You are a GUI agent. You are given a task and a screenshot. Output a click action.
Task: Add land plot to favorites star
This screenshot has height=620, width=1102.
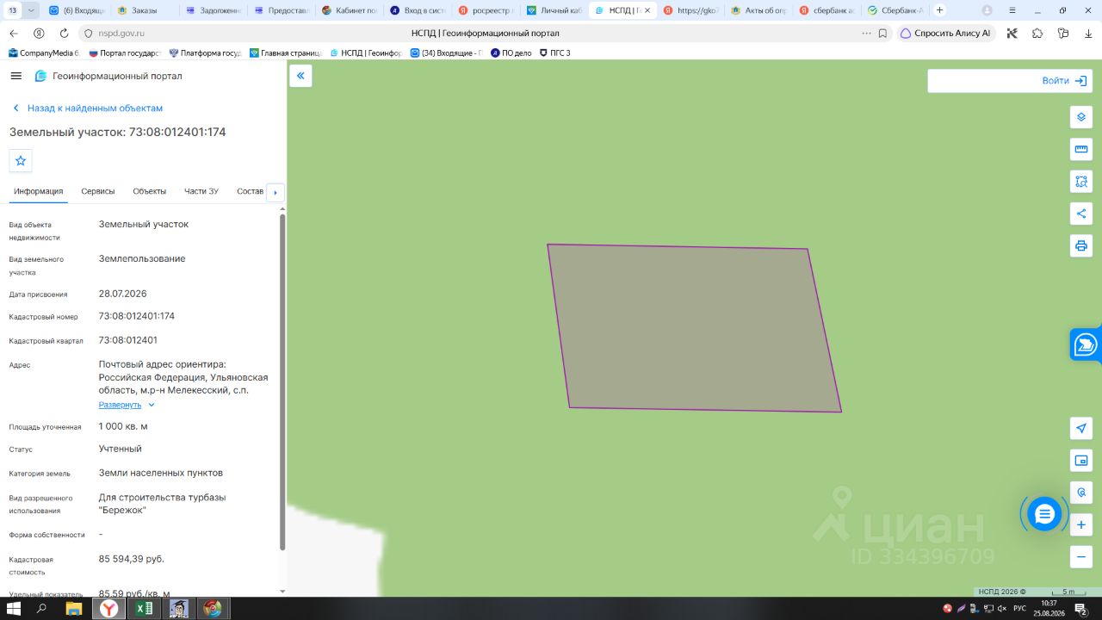(x=21, y=160)
